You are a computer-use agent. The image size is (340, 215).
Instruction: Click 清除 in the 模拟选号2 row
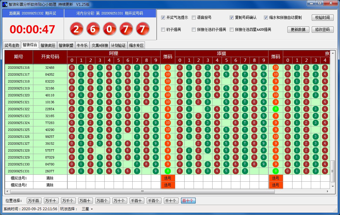point(50,185)
